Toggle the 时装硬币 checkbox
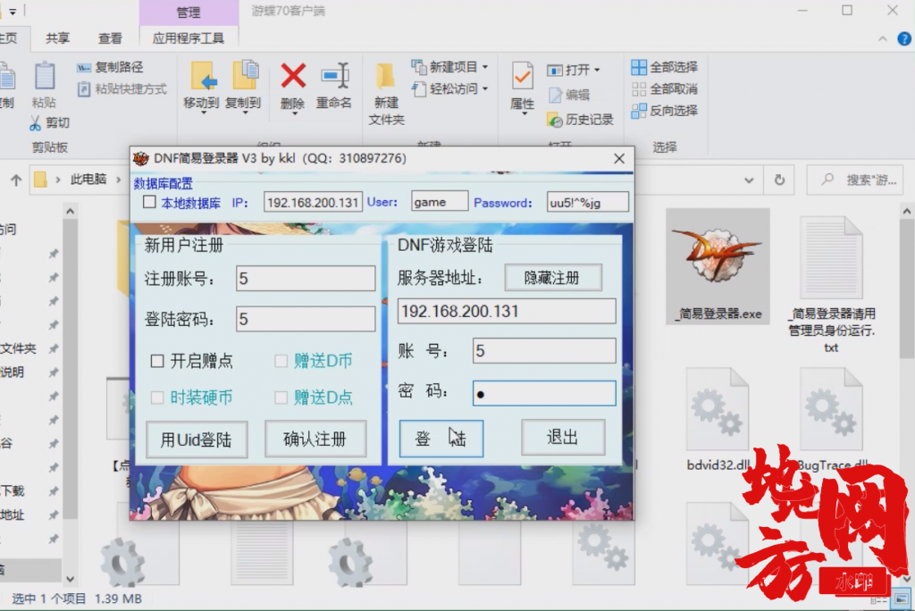 pos(157,398)
